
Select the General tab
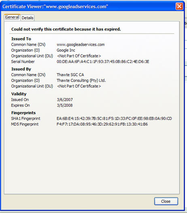click(x=12, y=17)
